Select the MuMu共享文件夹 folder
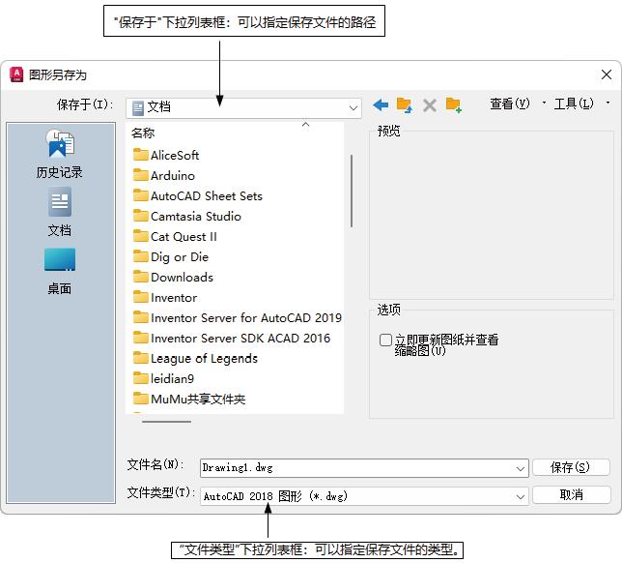622x563 pixels. (189, 399)
